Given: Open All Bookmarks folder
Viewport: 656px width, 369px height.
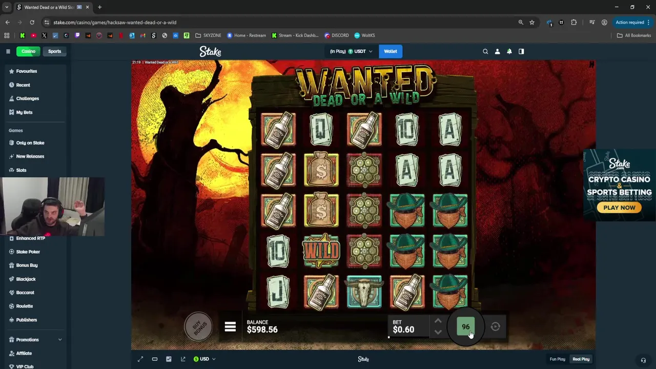Looking at the screenshot, I should tap(634, 35).
